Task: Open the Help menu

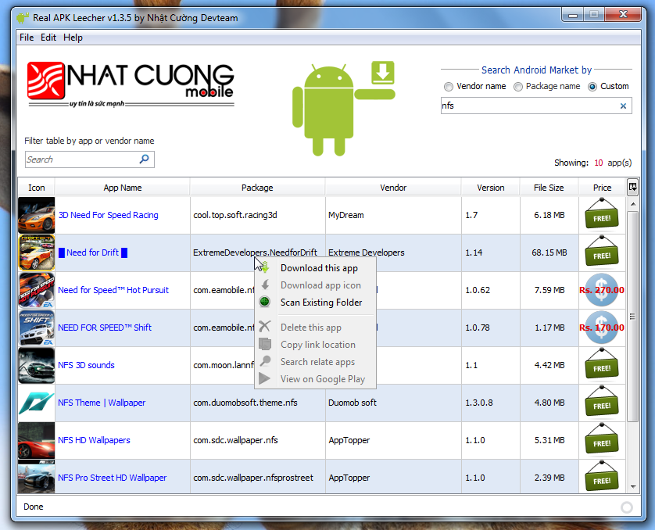Action: coord(73,38)
